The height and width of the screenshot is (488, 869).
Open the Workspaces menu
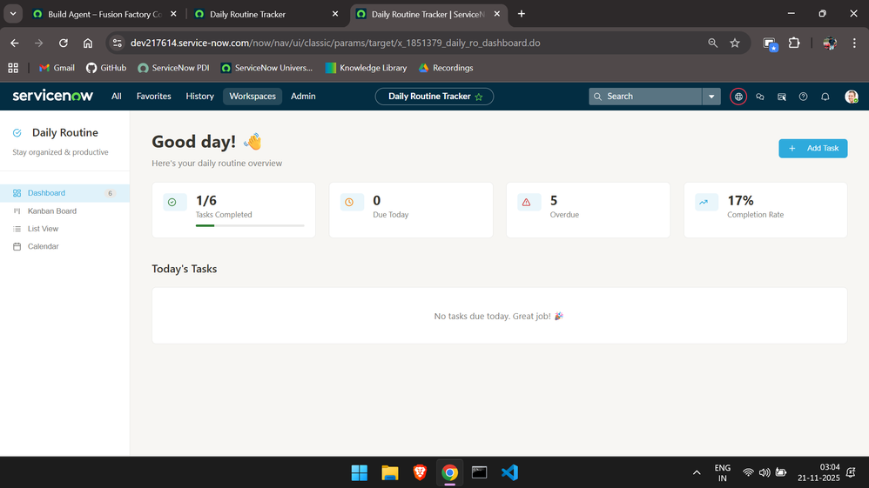(x=253, y=97)
